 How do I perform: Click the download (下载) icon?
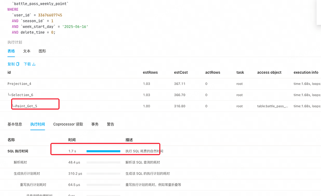click(x=34, y=64)
